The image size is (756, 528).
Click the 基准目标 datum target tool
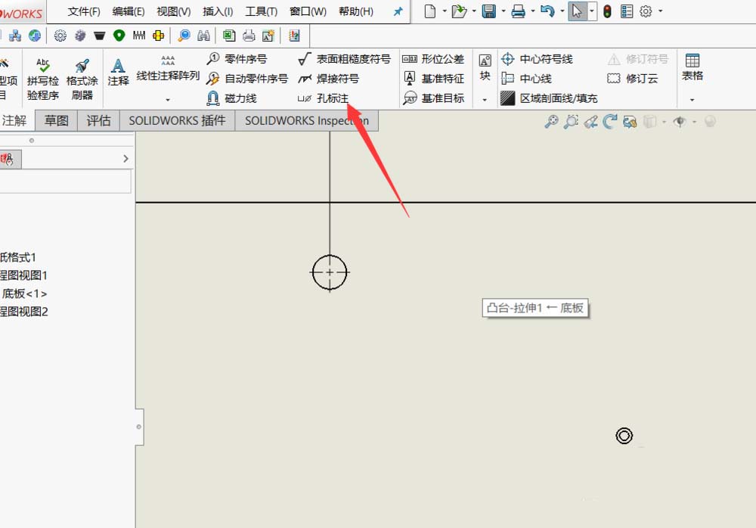click(x=433, y=98)
